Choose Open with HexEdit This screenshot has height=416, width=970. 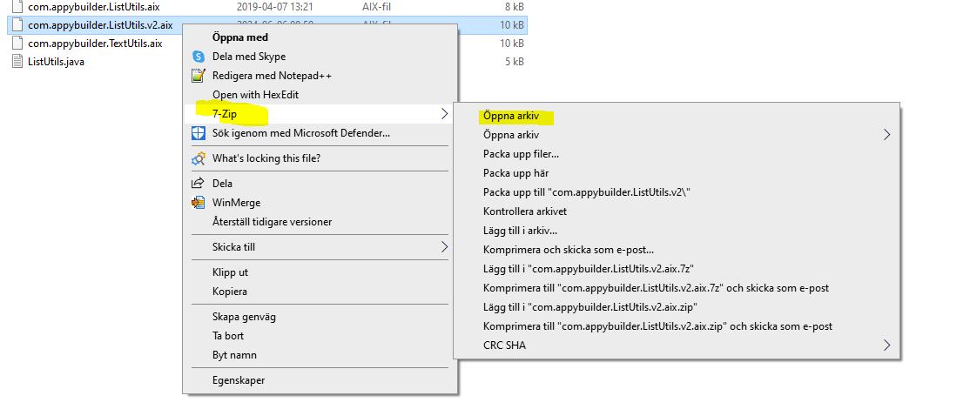255,95
